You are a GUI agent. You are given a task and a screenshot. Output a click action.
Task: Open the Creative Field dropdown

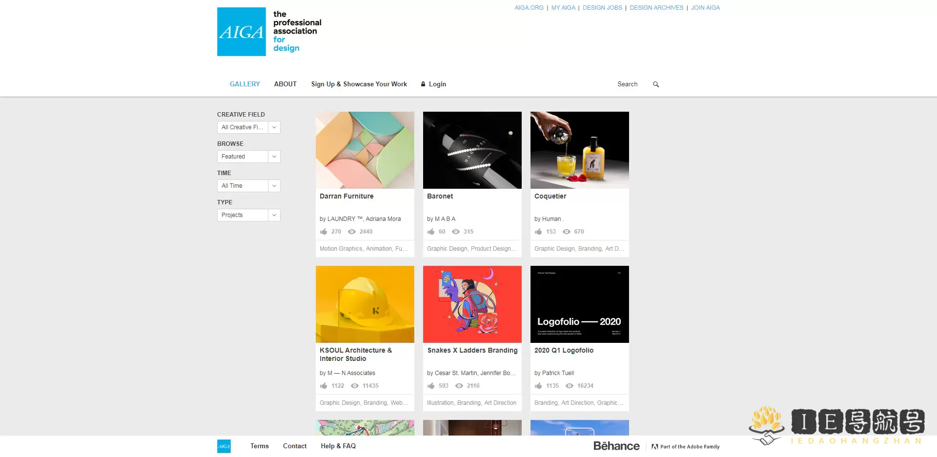click(248, 127)
